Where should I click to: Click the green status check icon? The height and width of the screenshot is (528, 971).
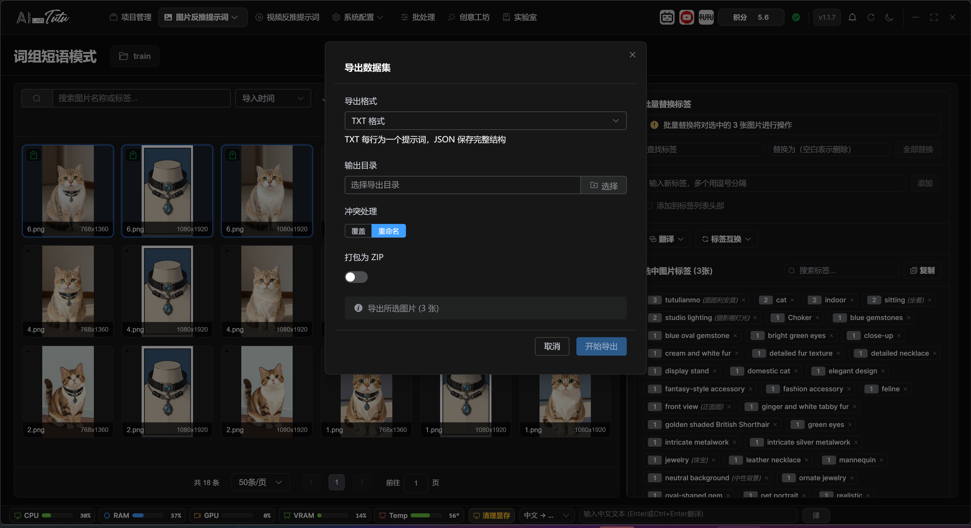coord(796,17)
